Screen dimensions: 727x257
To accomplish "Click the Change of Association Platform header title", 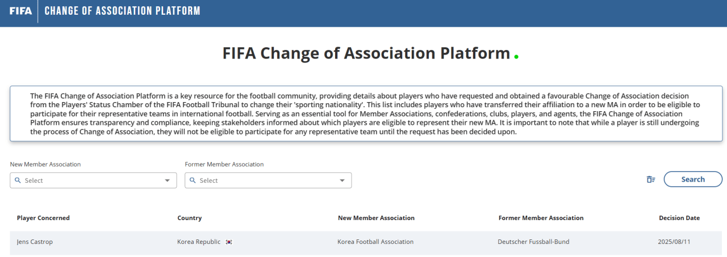I will click(122, 11).
